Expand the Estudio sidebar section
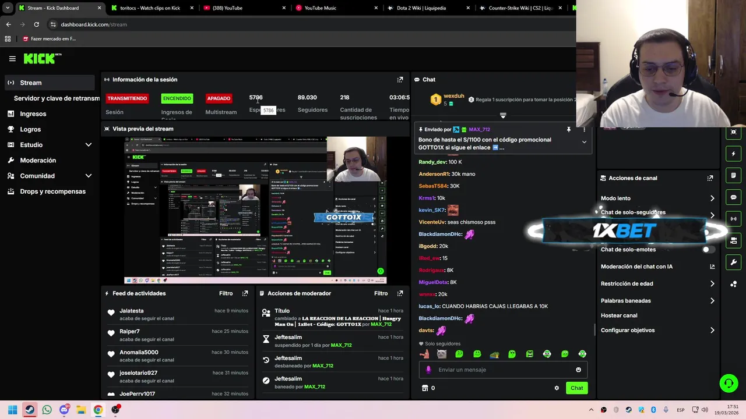The height and width of the screenshot is (419, 746). coord(89,145)
